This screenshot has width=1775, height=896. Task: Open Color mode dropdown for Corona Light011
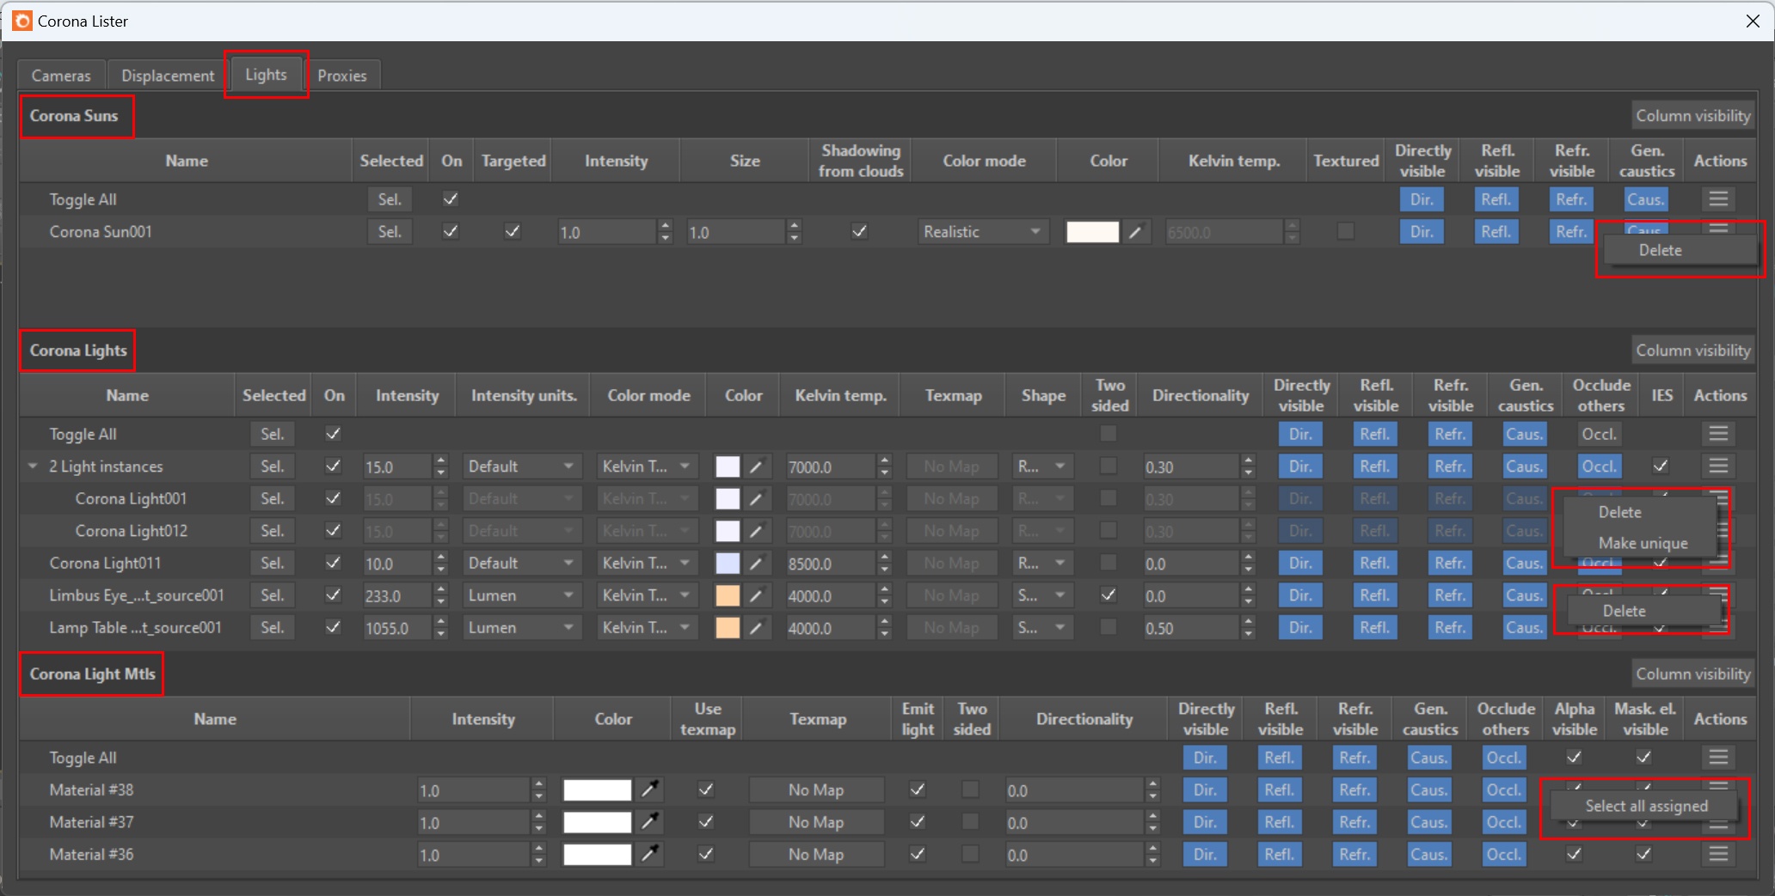(648, 564)
